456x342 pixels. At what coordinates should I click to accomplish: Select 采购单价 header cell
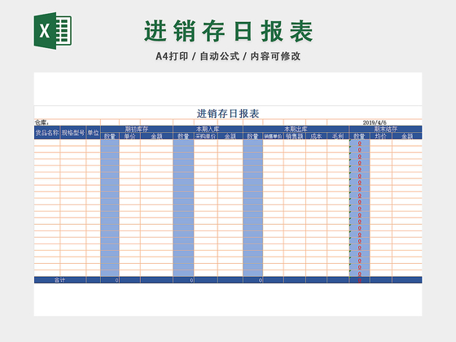tap(205, 136)
